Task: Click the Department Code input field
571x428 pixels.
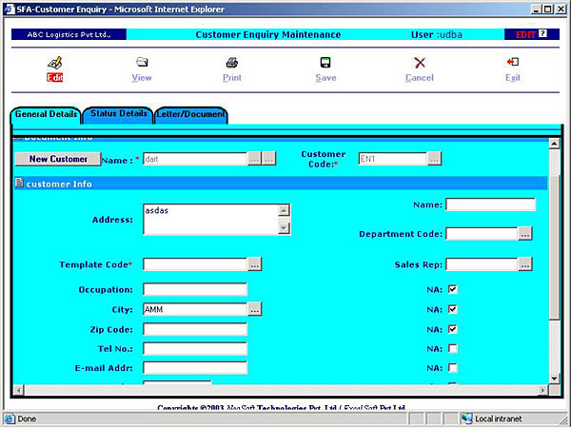Action: pos(482,234)
